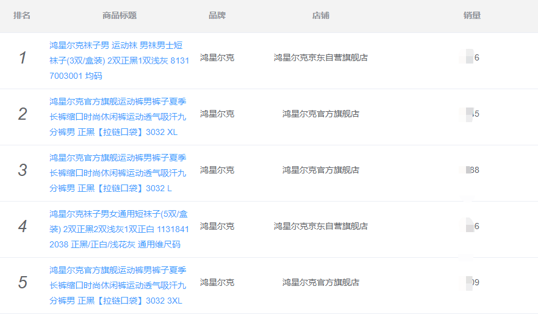
Task: Click rank number 1
Action: tap(23, 57)
